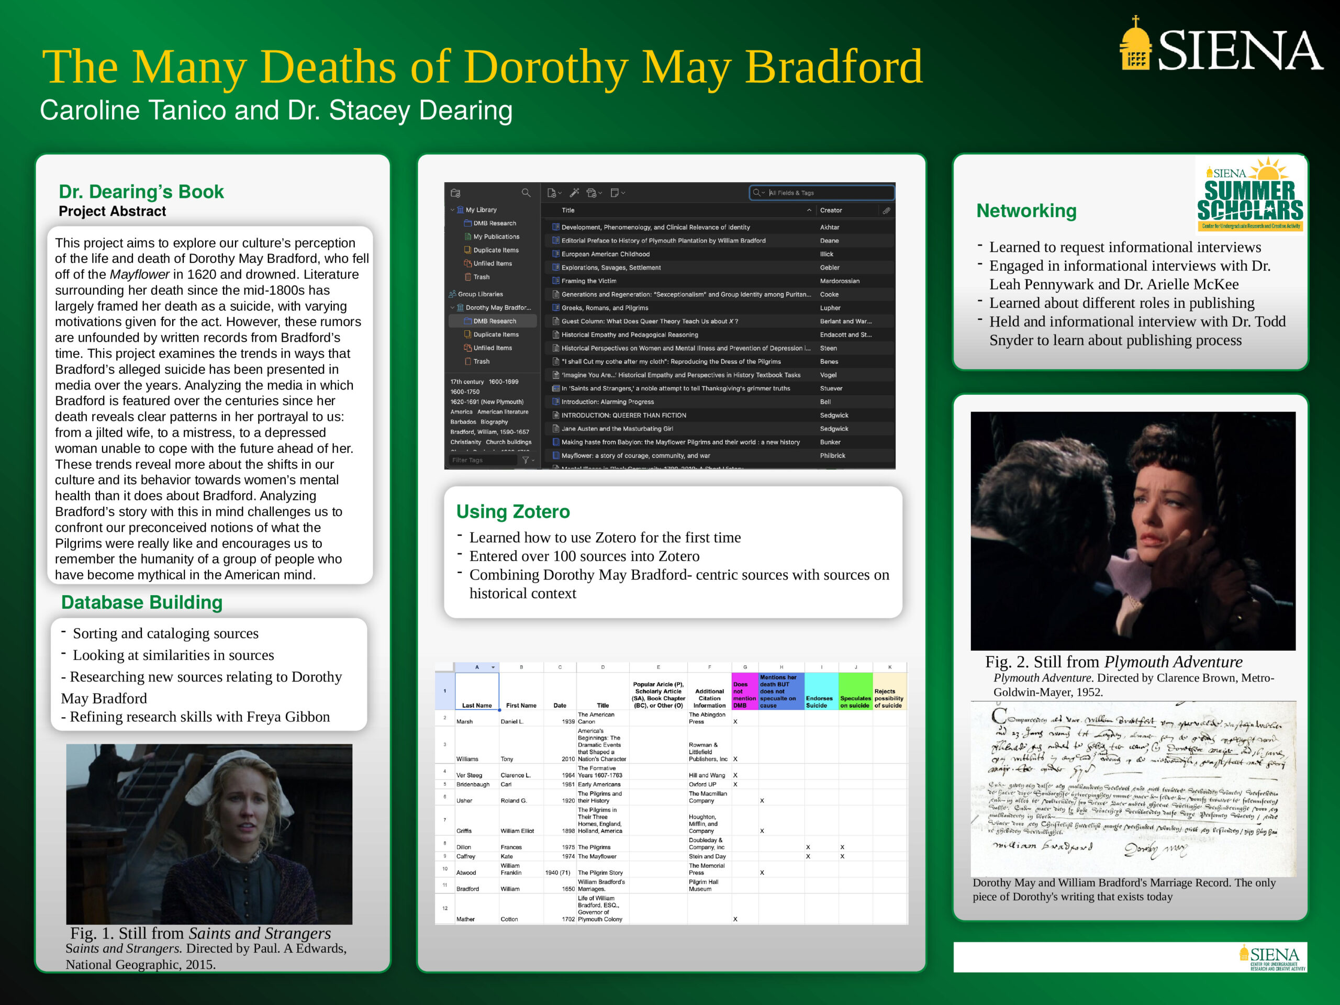Click the 17th century tag
This screenshot has width=1340, height=1005.
pos(467,382)
